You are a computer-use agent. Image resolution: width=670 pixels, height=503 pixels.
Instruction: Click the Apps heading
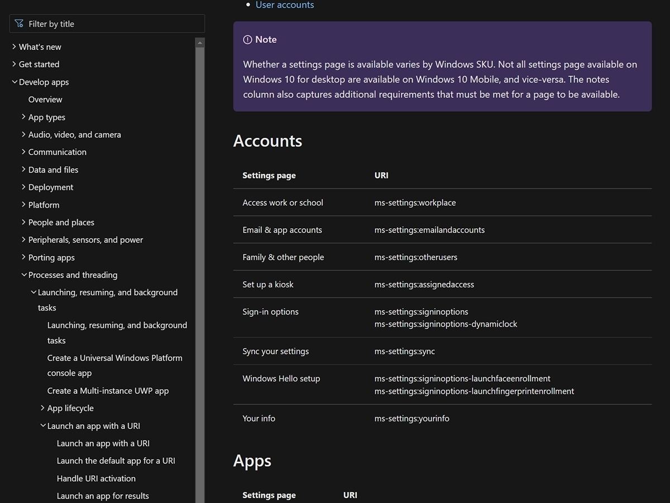(252, 461)
